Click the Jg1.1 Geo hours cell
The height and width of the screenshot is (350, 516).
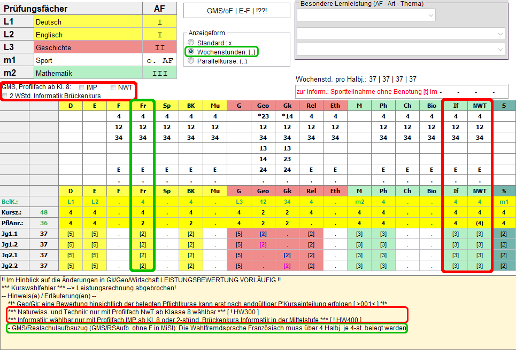[x=263, y=233]
